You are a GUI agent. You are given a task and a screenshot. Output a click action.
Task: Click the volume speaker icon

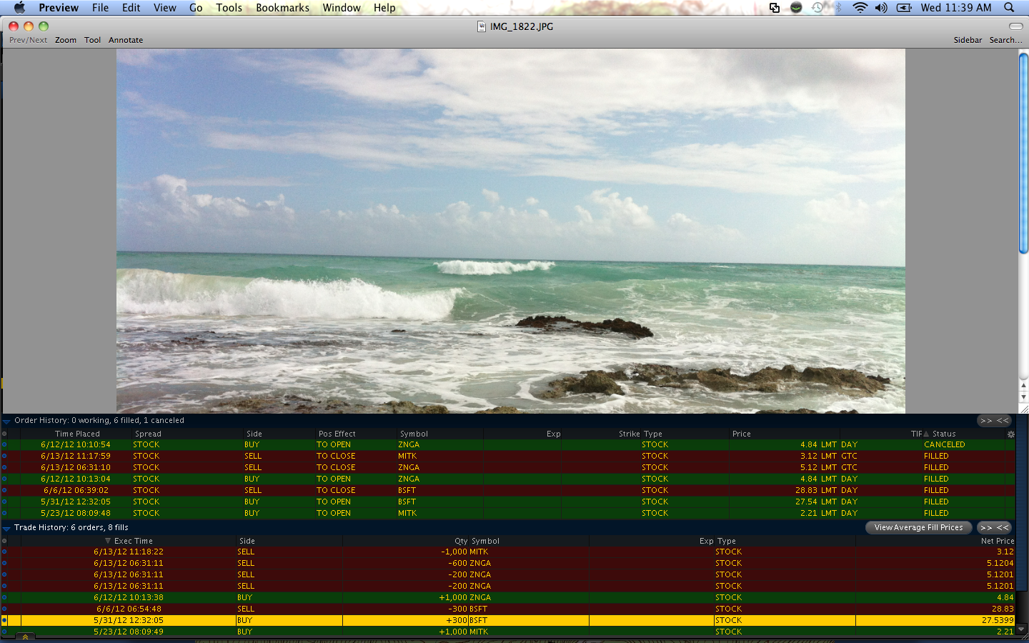pos(881,8)
